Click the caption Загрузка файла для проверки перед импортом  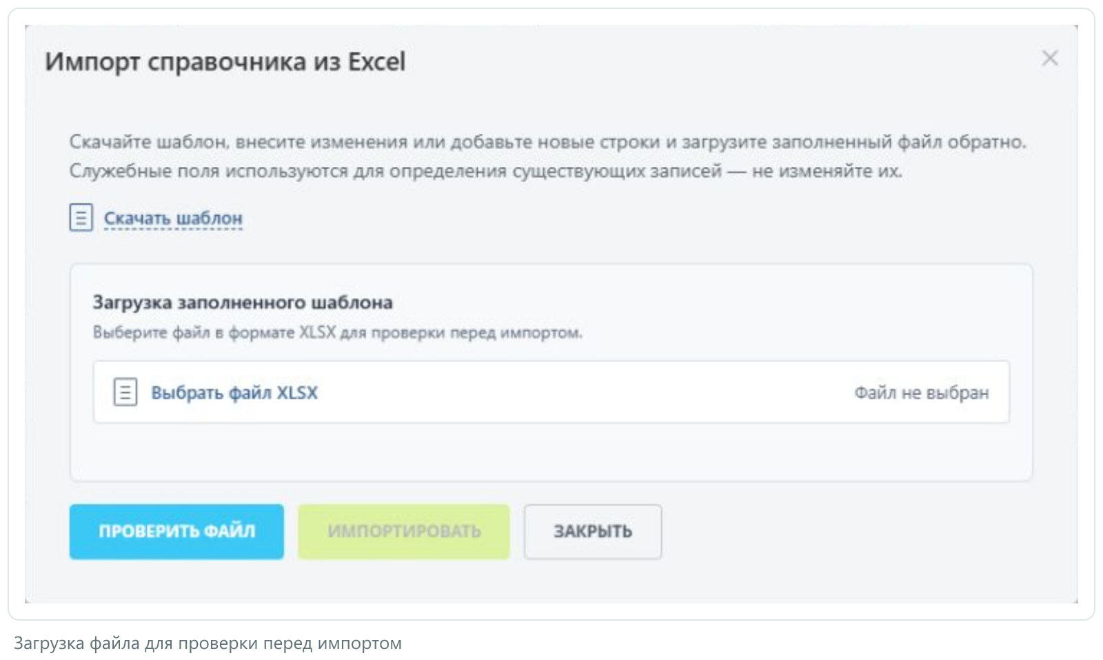208,643
